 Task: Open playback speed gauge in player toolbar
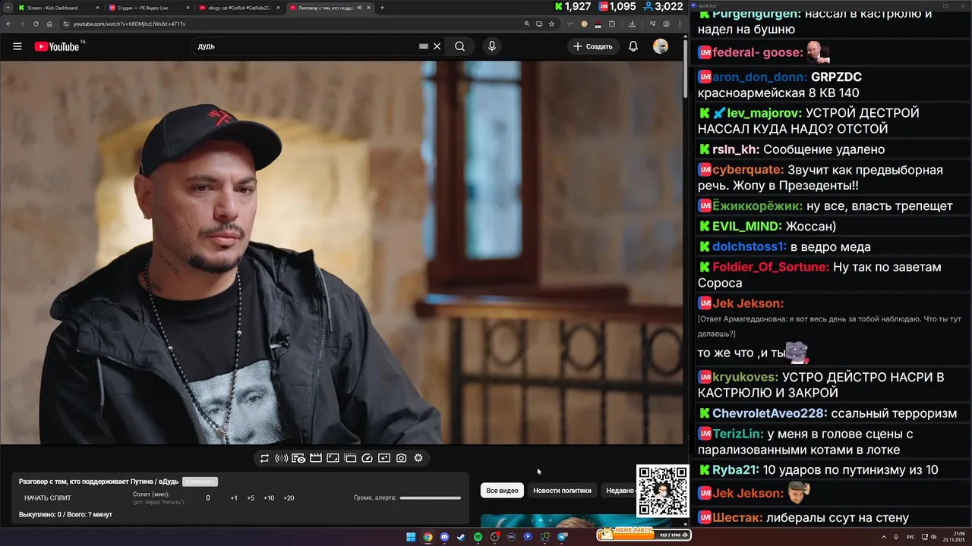368,458
